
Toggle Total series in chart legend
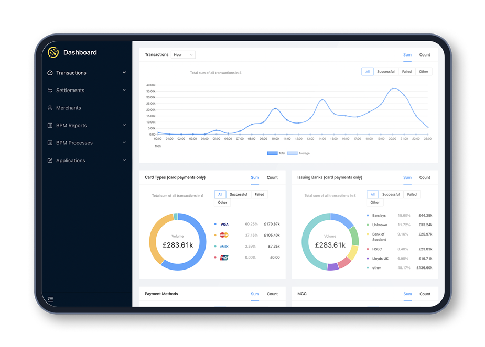(276, 153)
